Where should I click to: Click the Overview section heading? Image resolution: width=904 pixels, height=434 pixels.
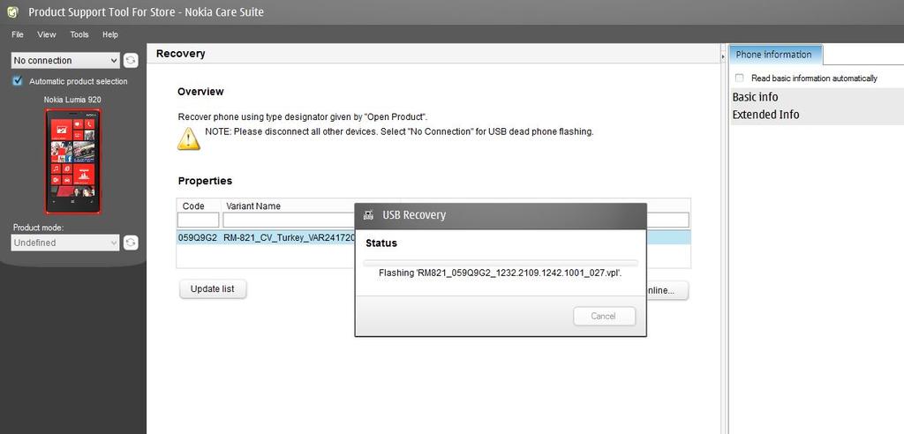click(x=200, y=92)
